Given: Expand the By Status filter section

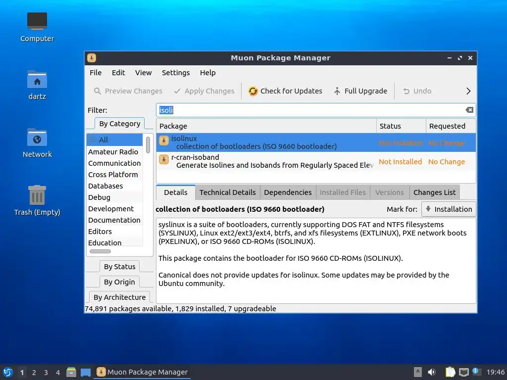Looking at the screenshot, I should (x=120, y=267).
